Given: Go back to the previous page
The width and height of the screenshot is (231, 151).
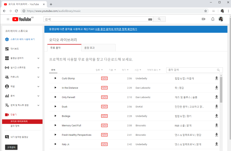Looking at the screenshot, I should [4, 11].
